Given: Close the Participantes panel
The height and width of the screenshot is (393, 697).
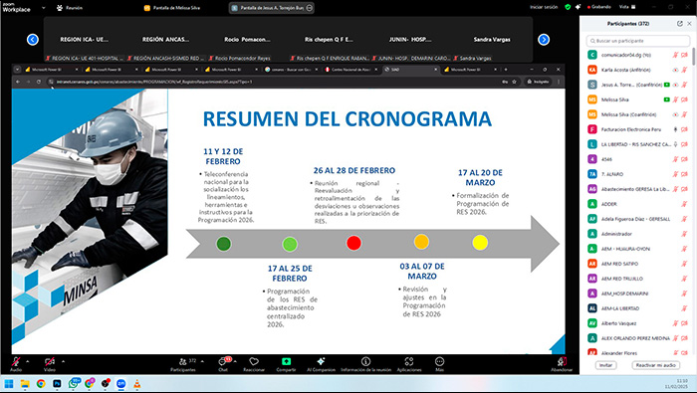Looking at the screenshot, I should coord(689,24).
